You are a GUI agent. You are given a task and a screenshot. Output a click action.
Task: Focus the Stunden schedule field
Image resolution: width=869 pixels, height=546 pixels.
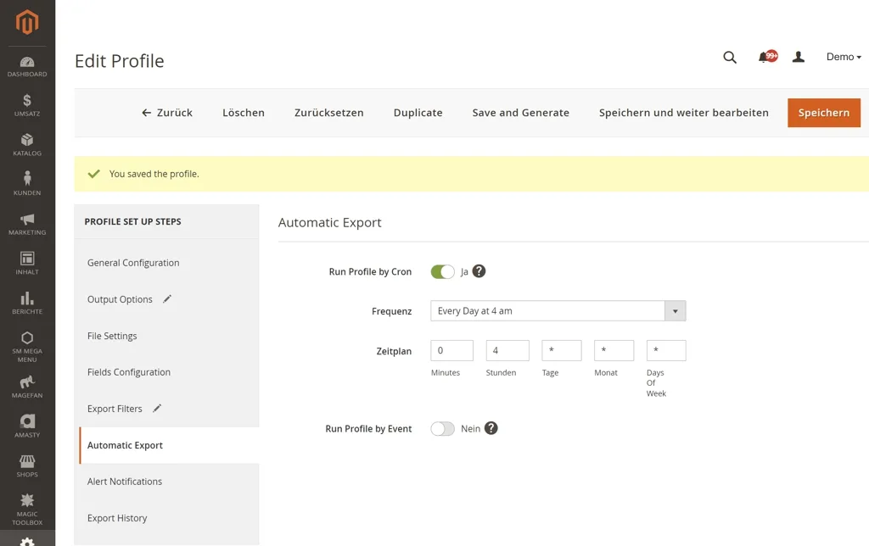point(507,350)
